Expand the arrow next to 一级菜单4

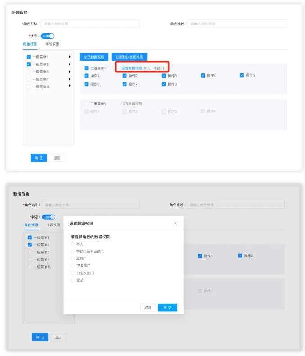click(70, 79)
